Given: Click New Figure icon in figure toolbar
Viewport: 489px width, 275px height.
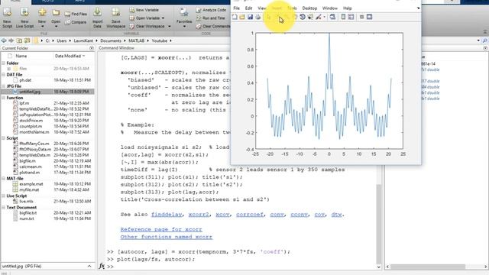Looking at the screenshot, I should pyautogui.click(x=235, y=17).
